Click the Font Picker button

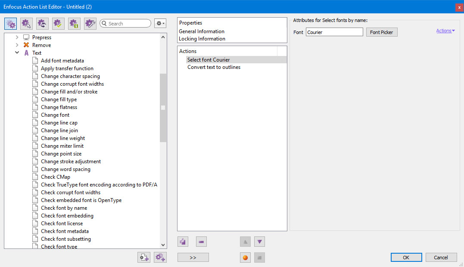[382, 32]
